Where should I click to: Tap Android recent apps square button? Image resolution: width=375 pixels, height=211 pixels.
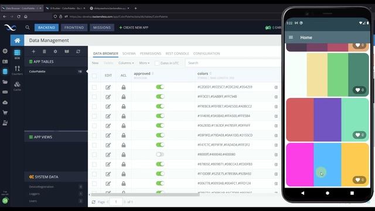pyautogui.click(x=352, y=193)
